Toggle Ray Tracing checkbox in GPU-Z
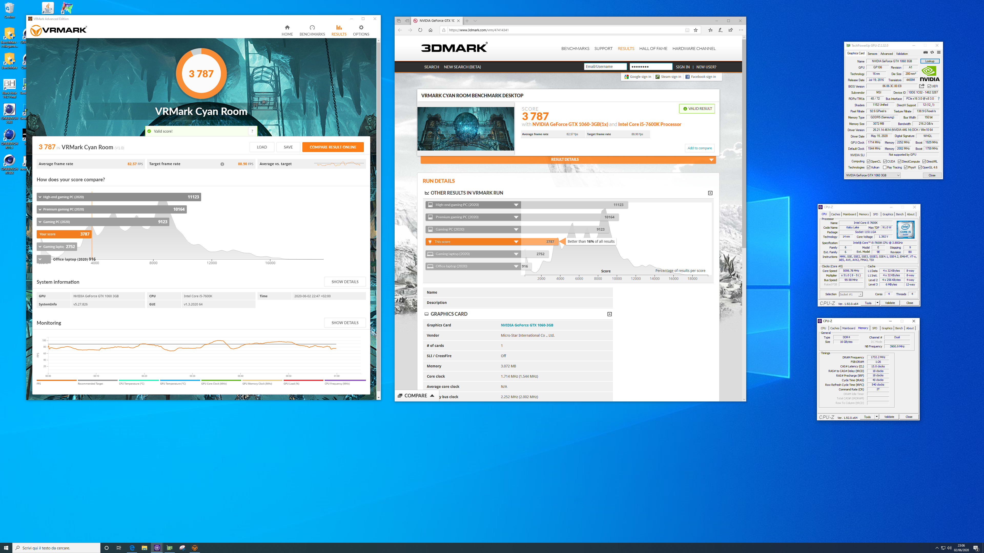 885,167
